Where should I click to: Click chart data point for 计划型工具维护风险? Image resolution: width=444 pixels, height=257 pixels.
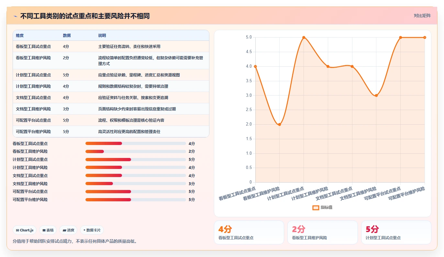point(328,66)
